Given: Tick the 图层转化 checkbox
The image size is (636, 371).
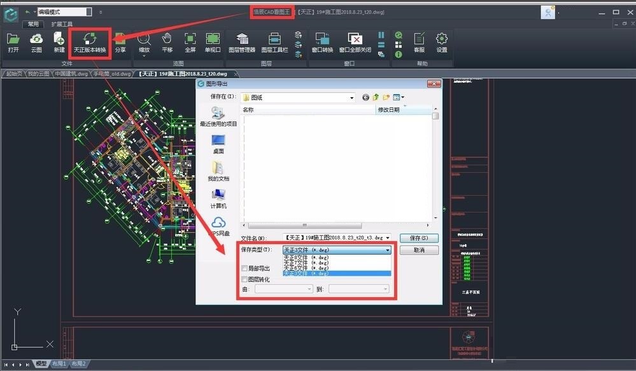Looking at the screenshot, I should coord(245,280).
